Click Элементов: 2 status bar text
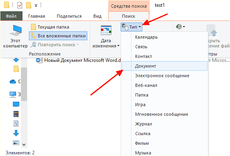This screenshot has height=156, width=230. click(x=20, y=153)
